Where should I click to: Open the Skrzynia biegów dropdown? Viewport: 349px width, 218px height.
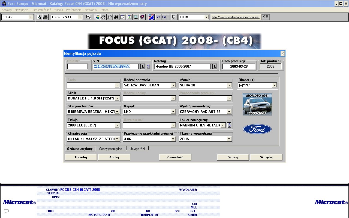(117, 112)
